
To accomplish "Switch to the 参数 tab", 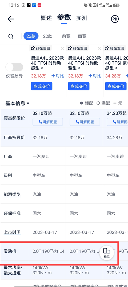I will [x=64, y=17].
